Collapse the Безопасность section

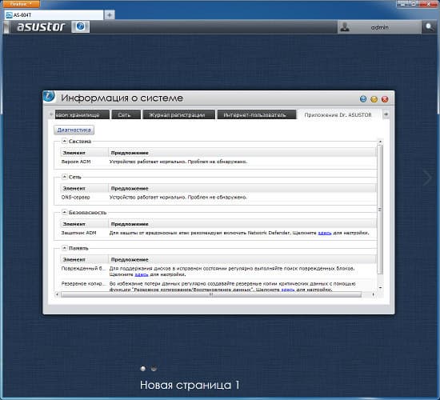(x=64, y=212)
